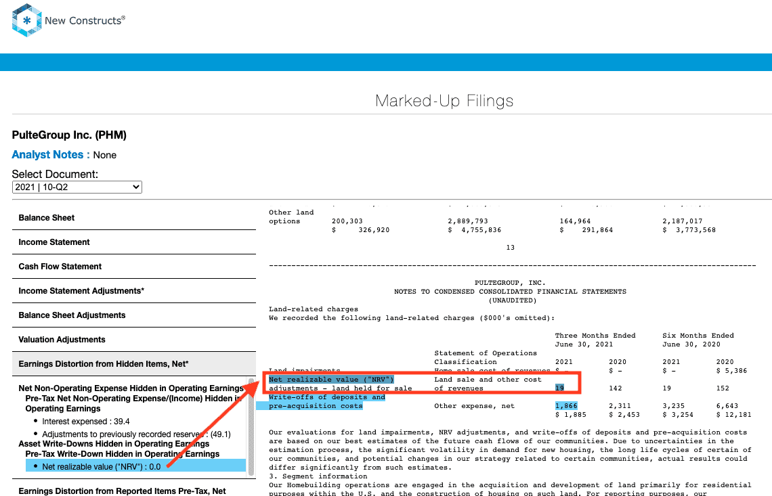Click the $ 3,773,568 total value
Screen dimensions: 772x496
point(689,230)
